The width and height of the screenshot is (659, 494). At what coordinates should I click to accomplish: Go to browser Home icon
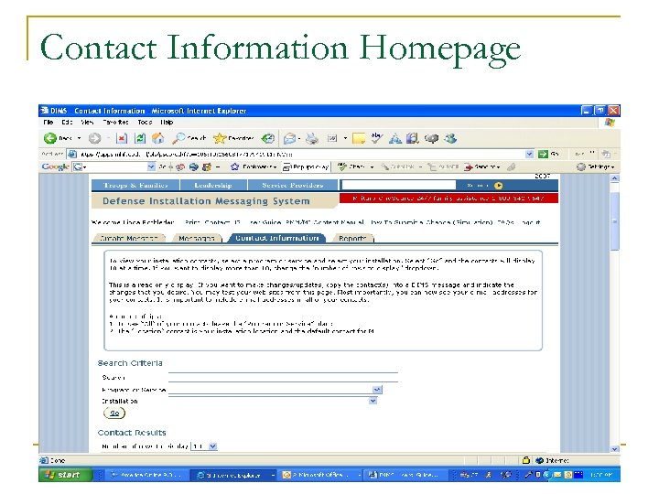coord(157,138)
